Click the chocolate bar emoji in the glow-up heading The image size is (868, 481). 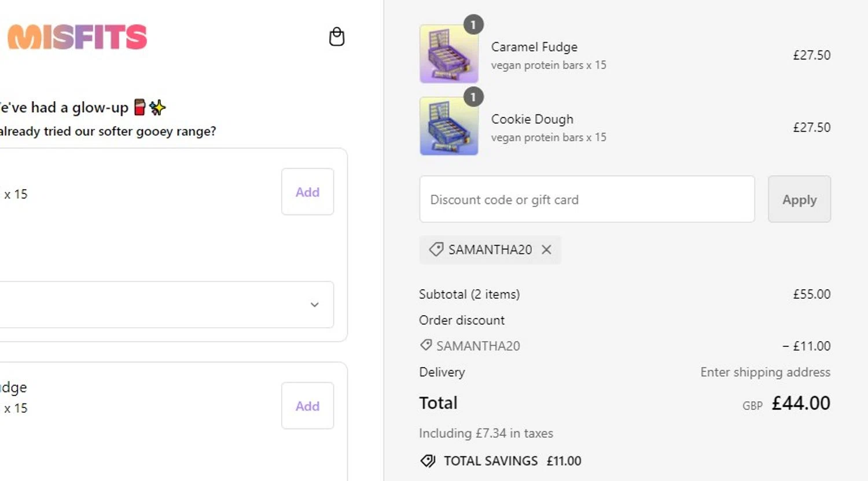[140, 107]
